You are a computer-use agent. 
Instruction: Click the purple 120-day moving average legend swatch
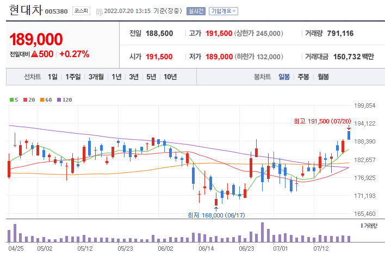pyautogui.click(x=59, y=99)
